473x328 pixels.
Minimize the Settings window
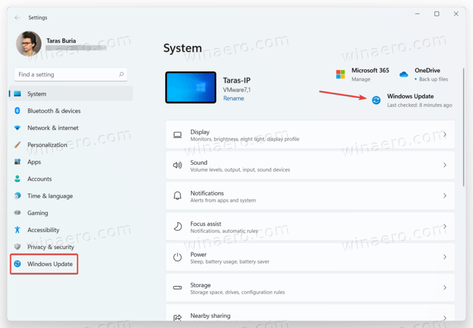(418, 14)
